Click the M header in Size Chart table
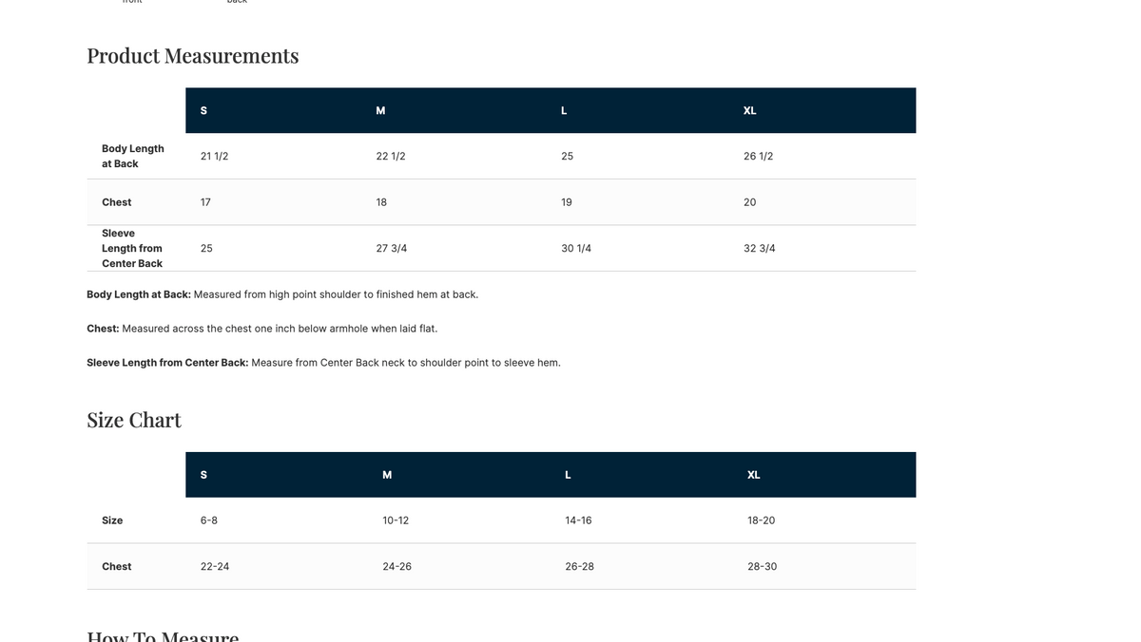 click(x=387, y=475)
